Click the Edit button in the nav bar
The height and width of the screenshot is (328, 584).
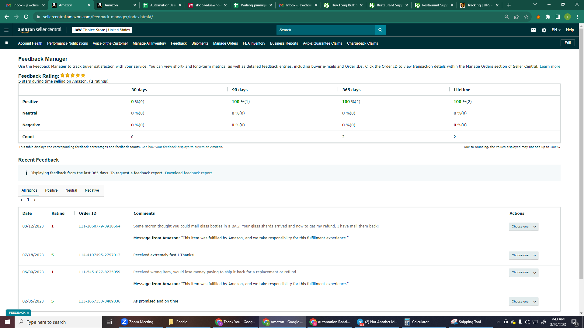(568, 43)
